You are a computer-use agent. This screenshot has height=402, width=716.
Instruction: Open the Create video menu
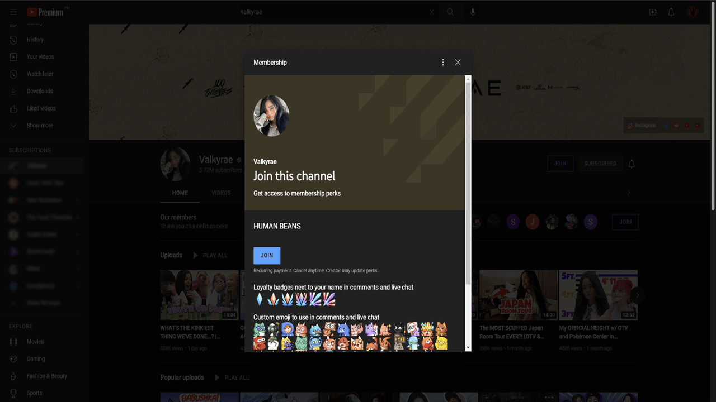click(x=653, y=12)
